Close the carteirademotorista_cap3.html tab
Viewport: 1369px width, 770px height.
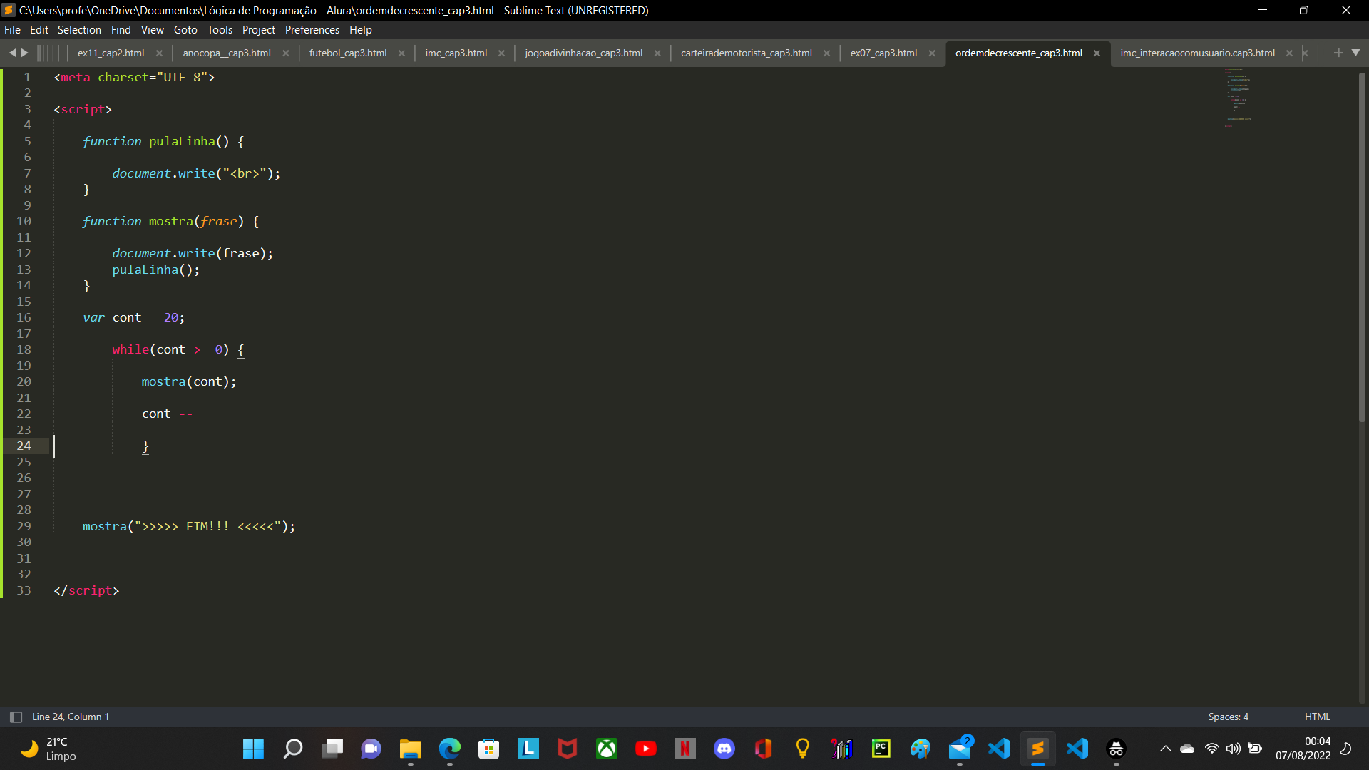pyautogui.click(x=826, y=53)
